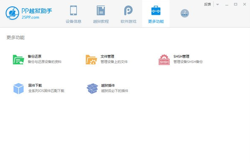Click the 备份还原 title text
Image resolution: width=250 pixels, height=163 pixels.
point(35,56)
